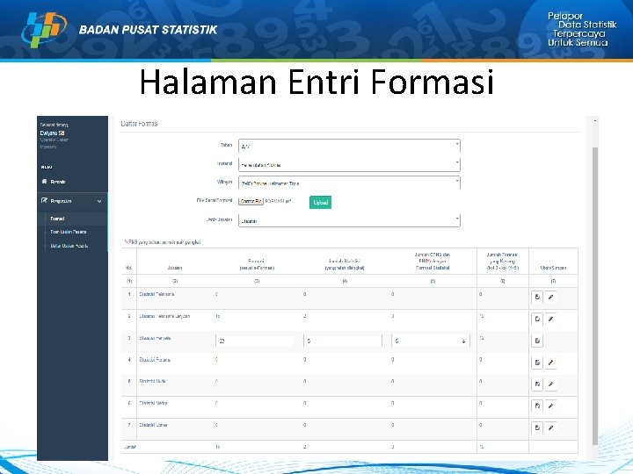Click the Daftar Formasi heading
Screen dimensions: 633x474
(139, 124)
